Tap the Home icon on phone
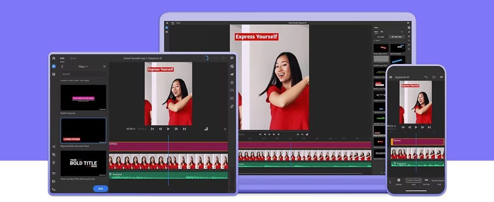 (x=391, y=77)
